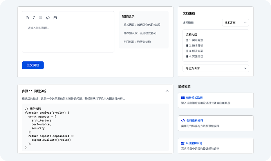Click the book icon of 设计模式指南
The image size is (271, 161).
click(183, 98)
